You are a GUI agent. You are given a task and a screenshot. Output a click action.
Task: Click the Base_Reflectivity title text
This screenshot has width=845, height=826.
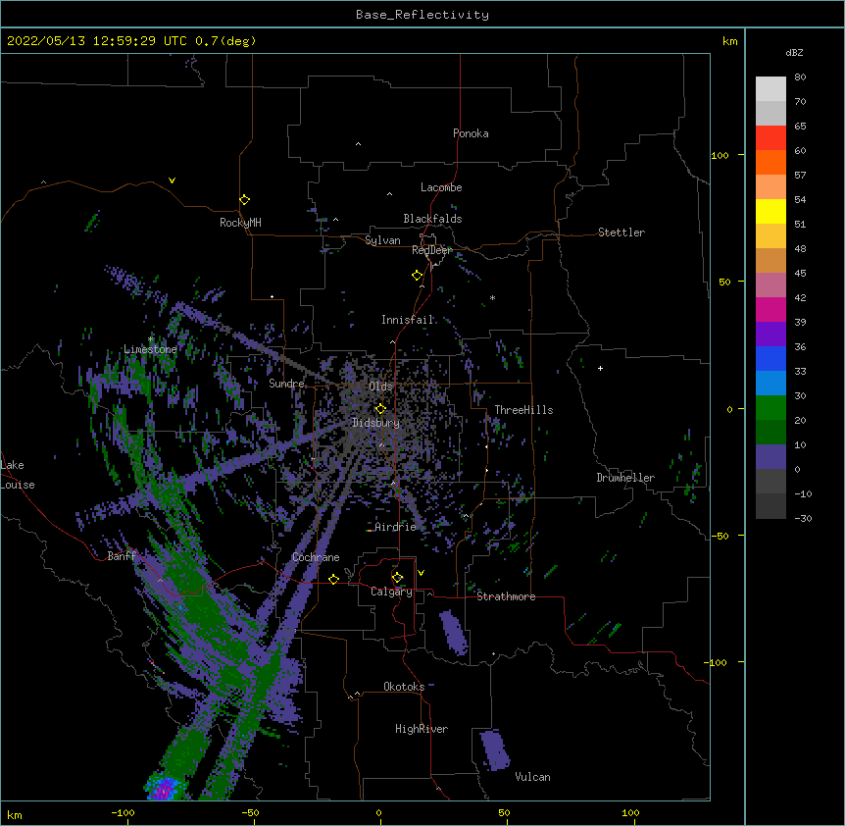point(422,15)
